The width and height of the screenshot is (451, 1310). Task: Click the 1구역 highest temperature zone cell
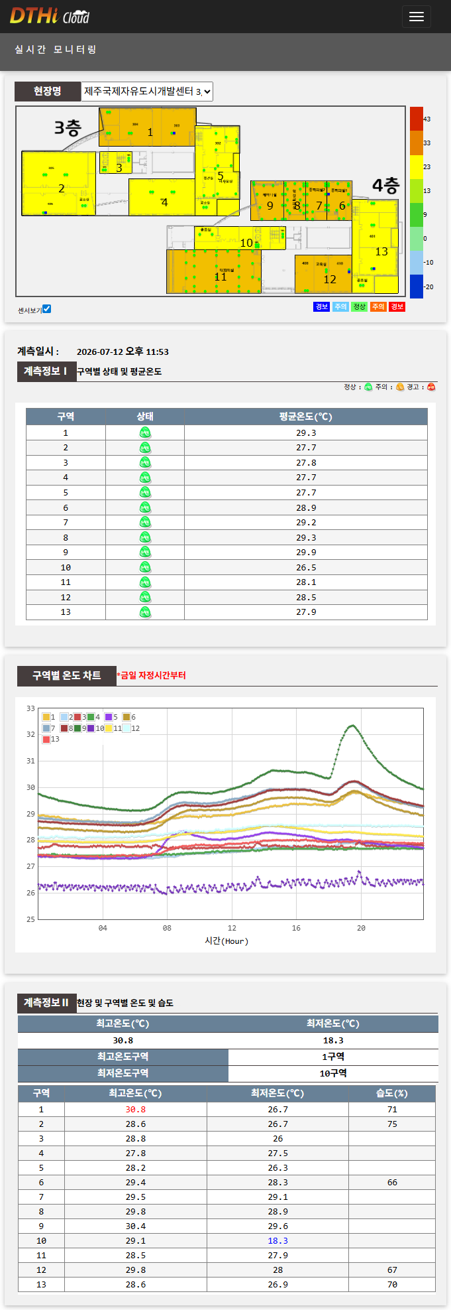[x=333, y=1057]
